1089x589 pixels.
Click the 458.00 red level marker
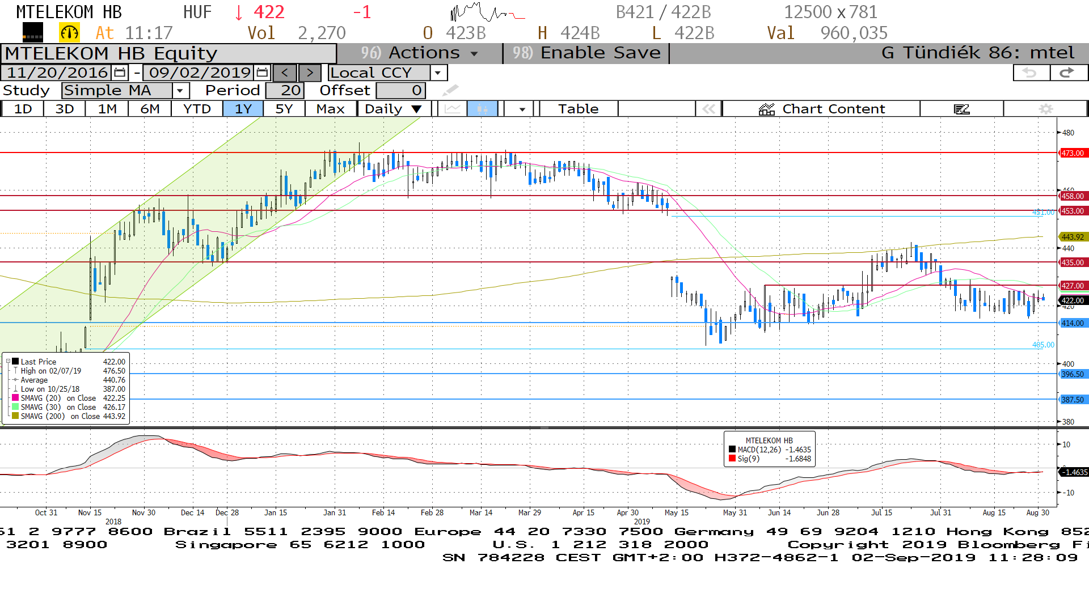tap(1073, 196)
